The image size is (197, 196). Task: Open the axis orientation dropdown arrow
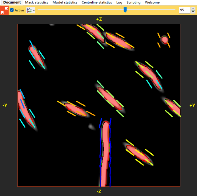click(34, 10)
